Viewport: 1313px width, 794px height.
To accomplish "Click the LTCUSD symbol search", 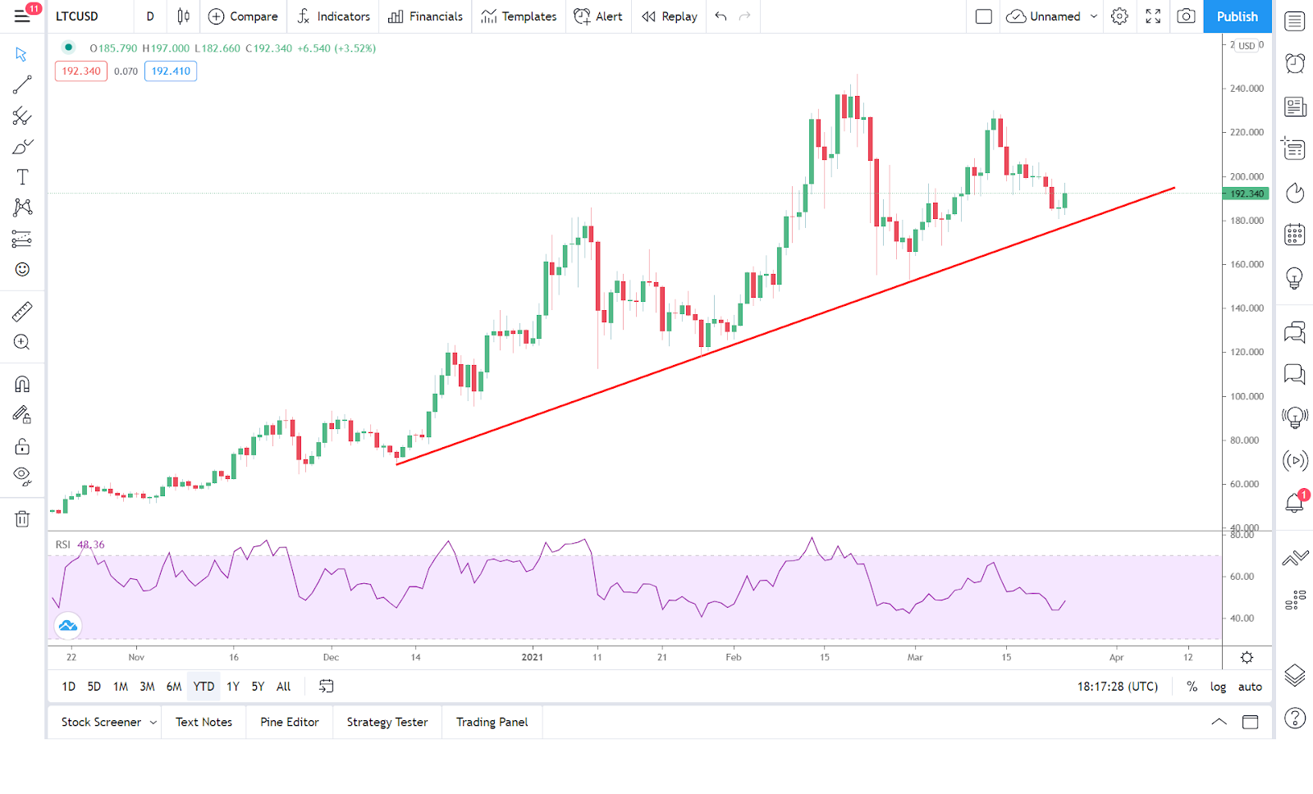I will (x=77, y=16).
